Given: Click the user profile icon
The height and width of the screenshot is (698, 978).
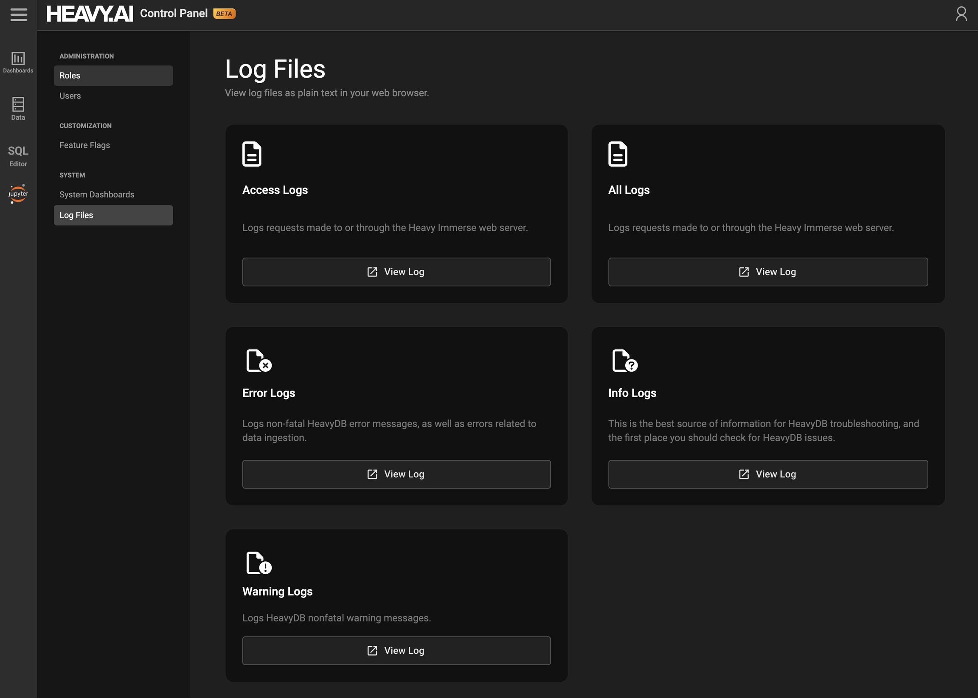Looking at the screenshot, I should tap(961, 14).
